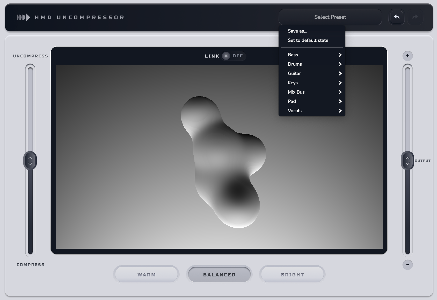Toggle the LINK switch off

234,56
